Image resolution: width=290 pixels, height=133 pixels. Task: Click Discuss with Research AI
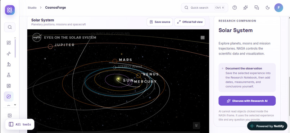click(247, 101)
